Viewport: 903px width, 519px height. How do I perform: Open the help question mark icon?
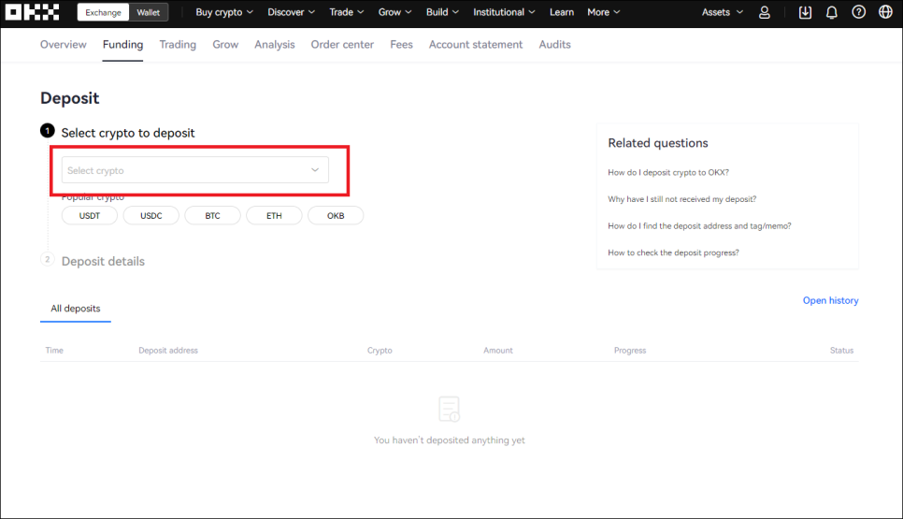point(859,12)
